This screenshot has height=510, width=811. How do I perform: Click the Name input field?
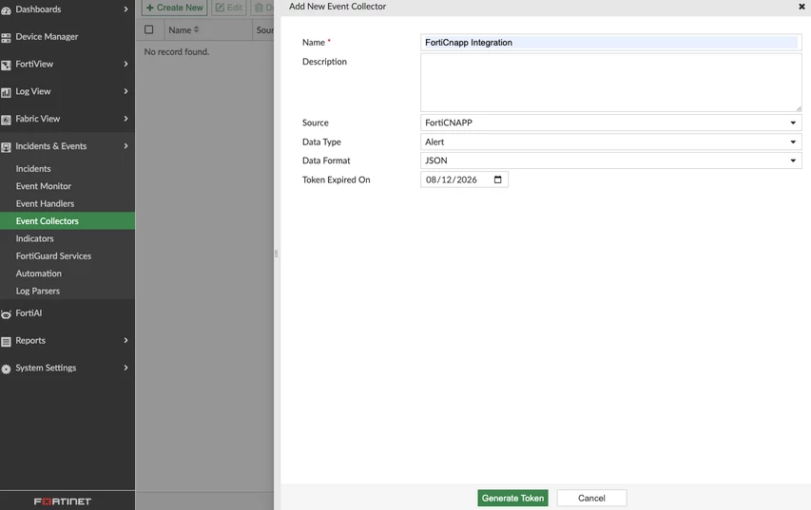pos(610,43)
